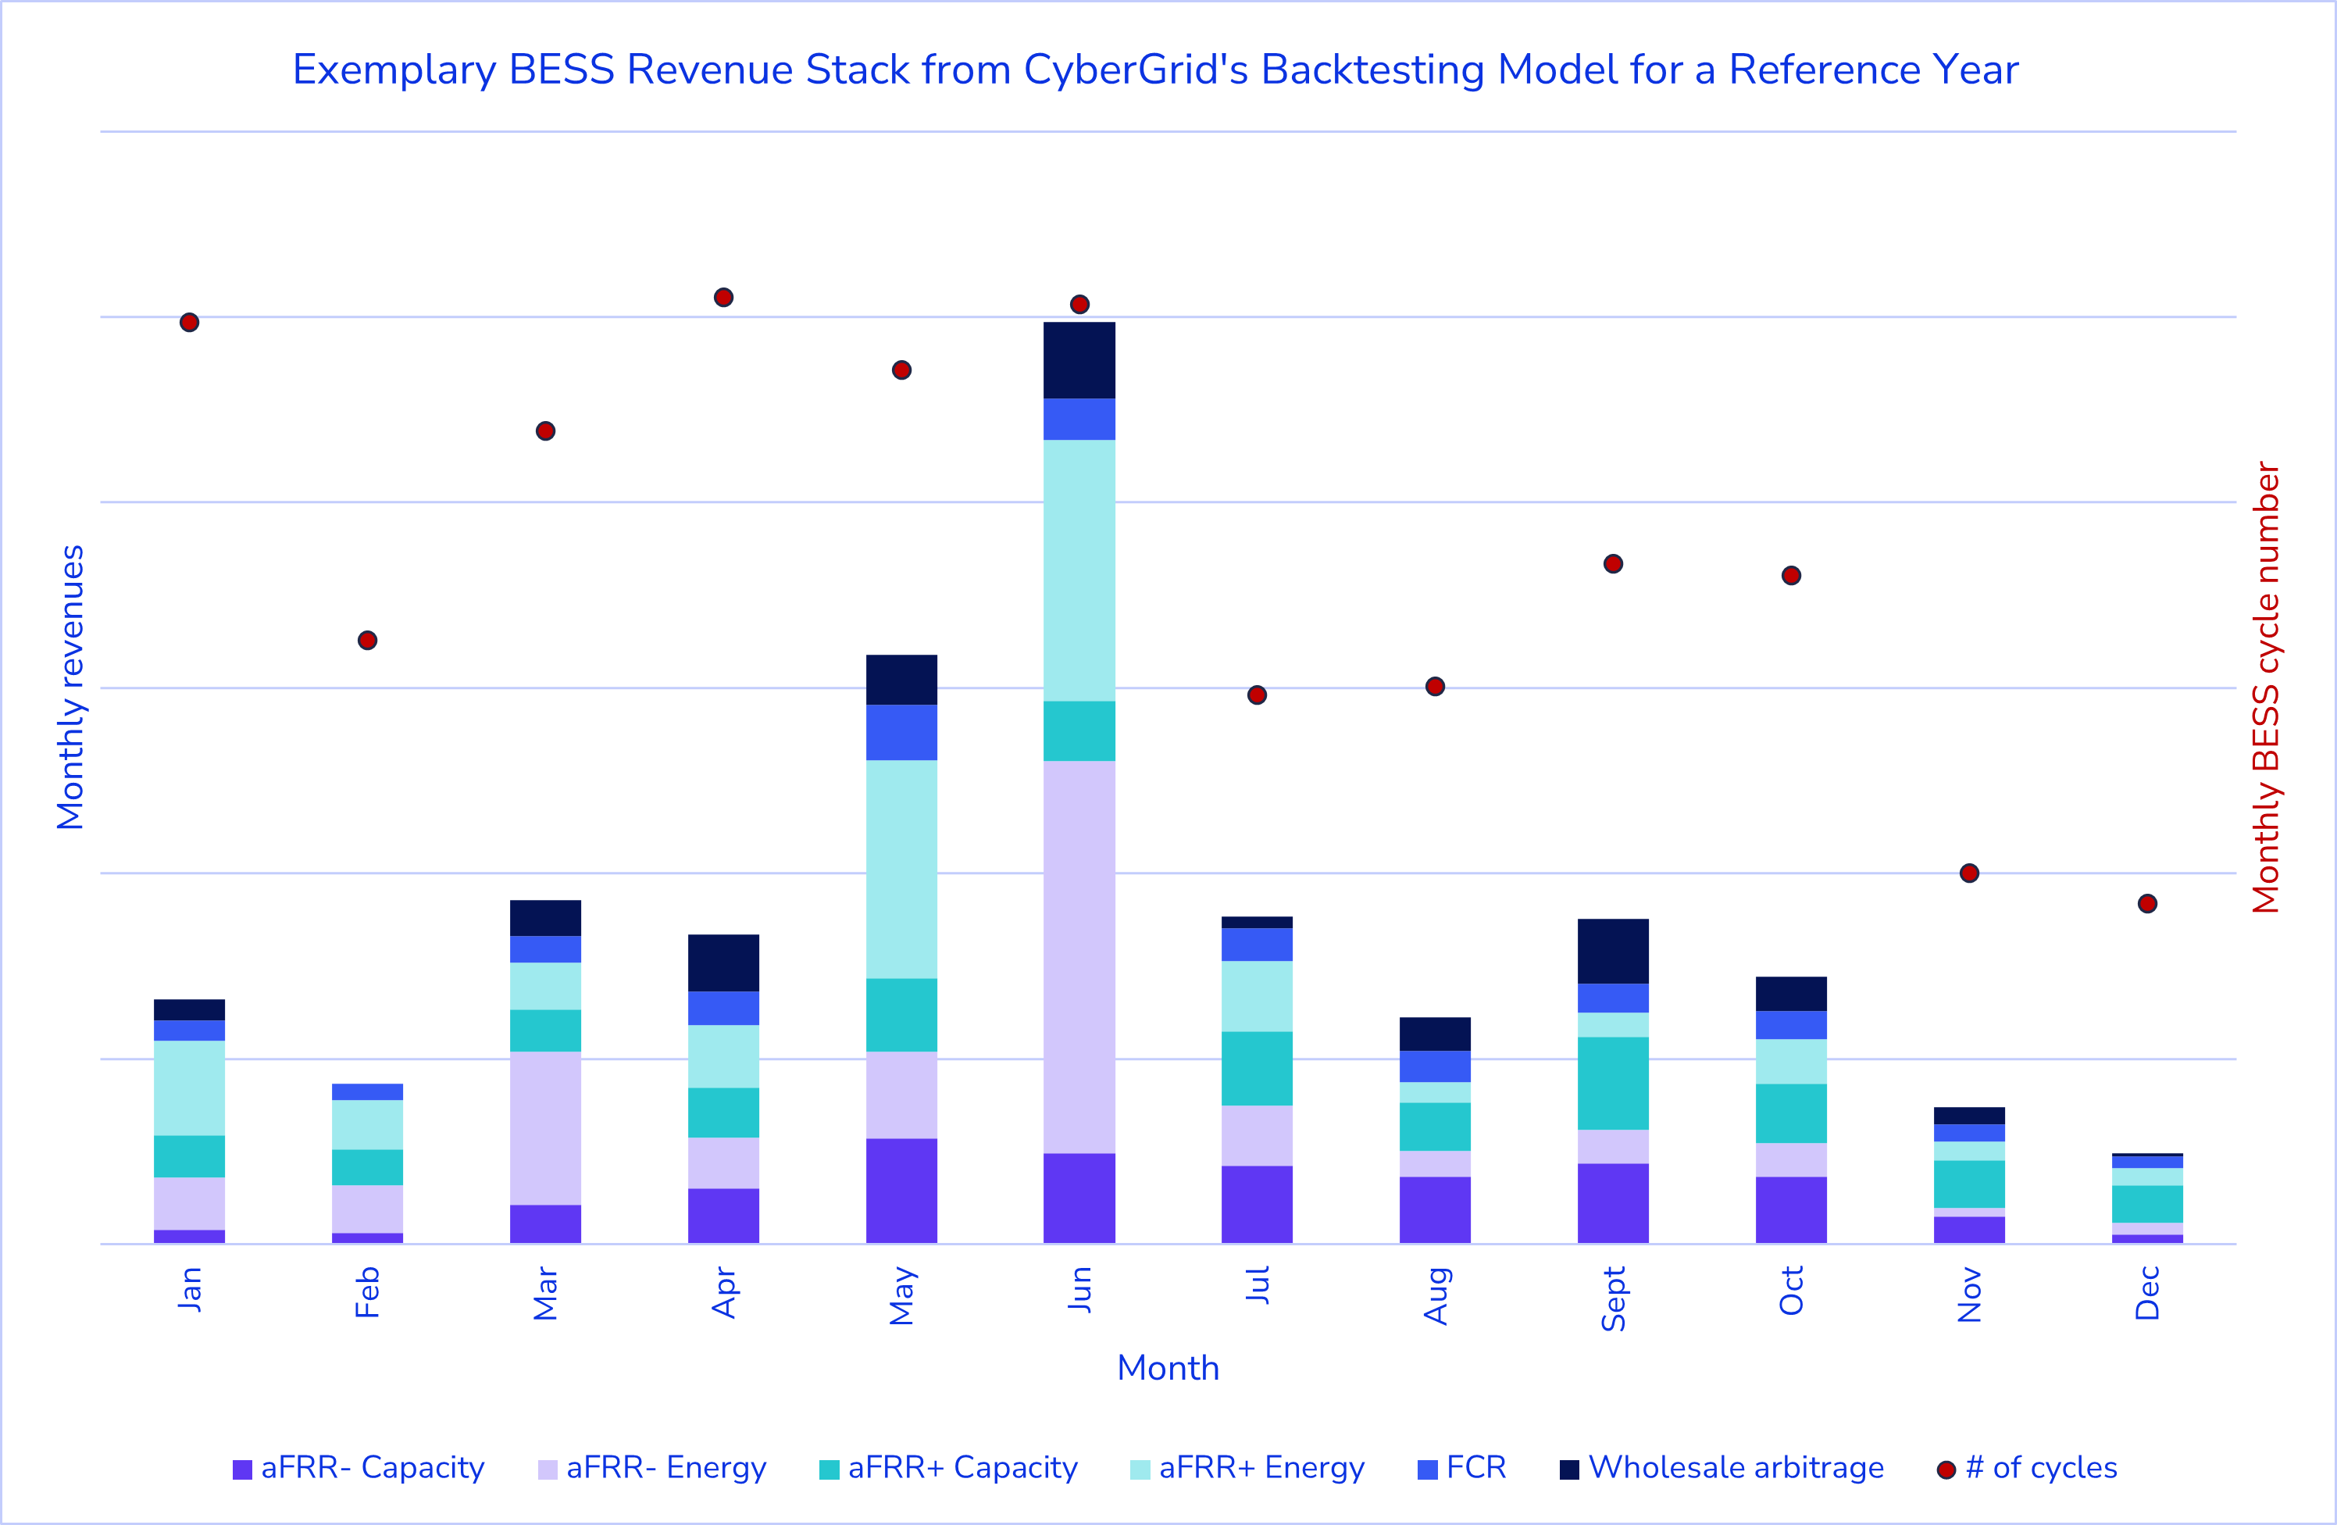Screen dimensions: 2337x1525
Task: Click the 'Month' x-axis title
Action: [x=1168, y=1368]
